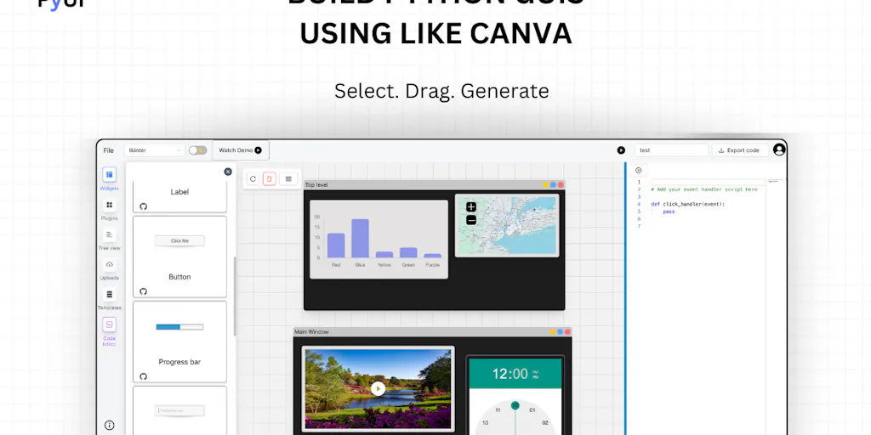The width and height of the screenshot is (871, 435).
Task: Switch to the Tree view sidebar icon
Action: click(110, 234)
